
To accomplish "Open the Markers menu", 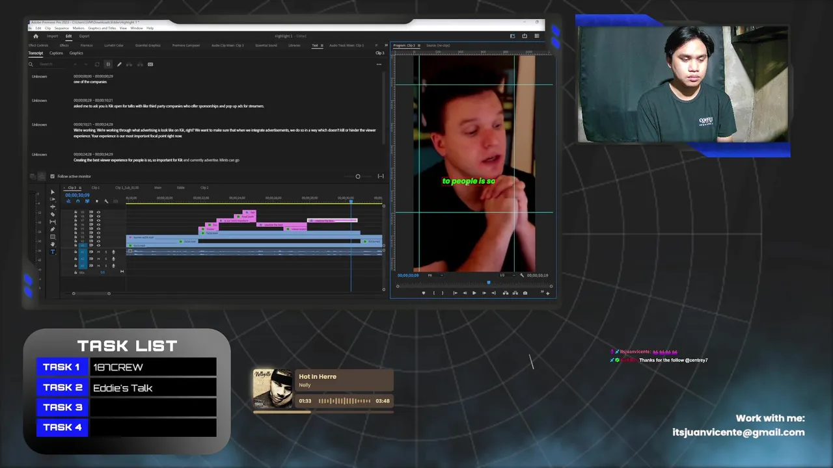I will pos(79,28).
